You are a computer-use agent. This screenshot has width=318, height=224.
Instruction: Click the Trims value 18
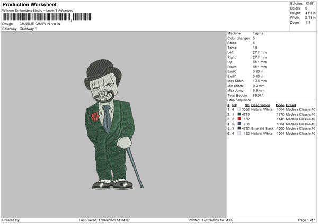255,48
